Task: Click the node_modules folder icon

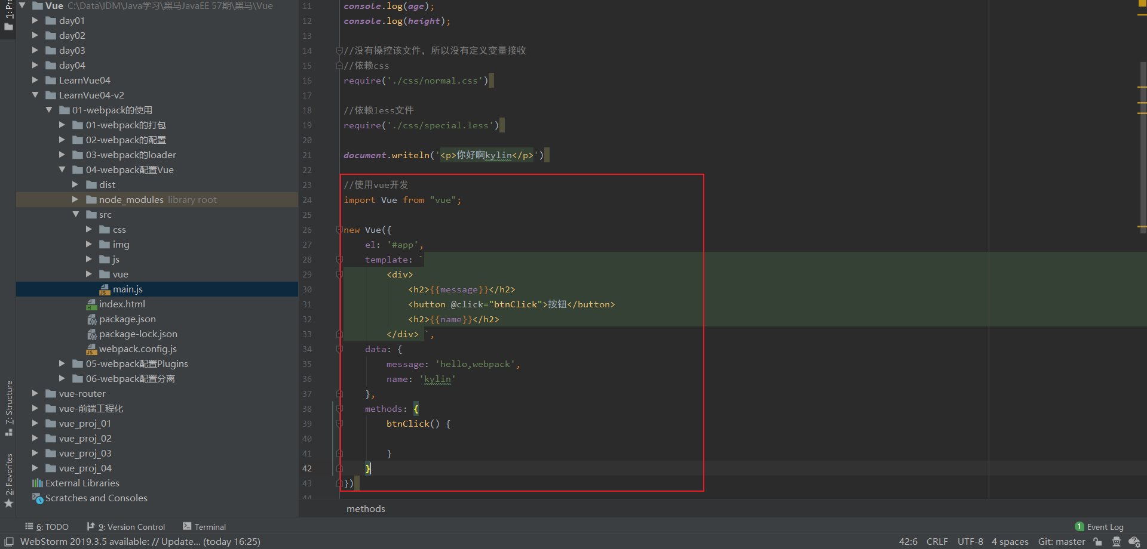Action: (91, 199)
